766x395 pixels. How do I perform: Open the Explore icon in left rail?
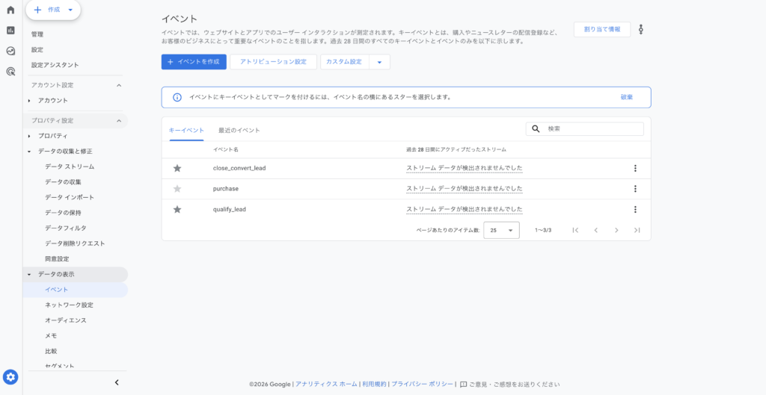10,52
